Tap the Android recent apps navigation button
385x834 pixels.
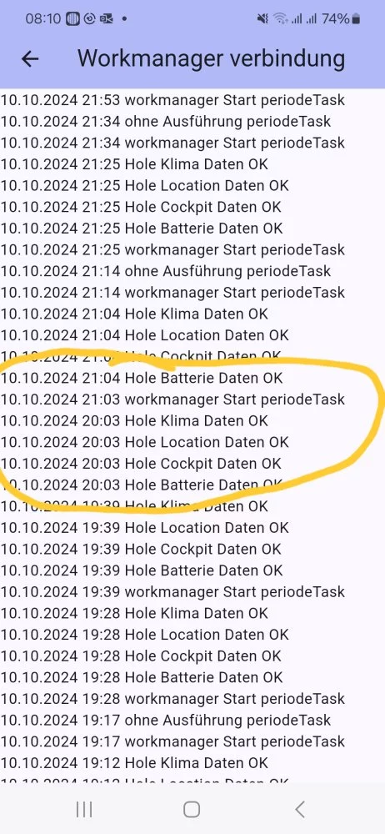[84, 810]
